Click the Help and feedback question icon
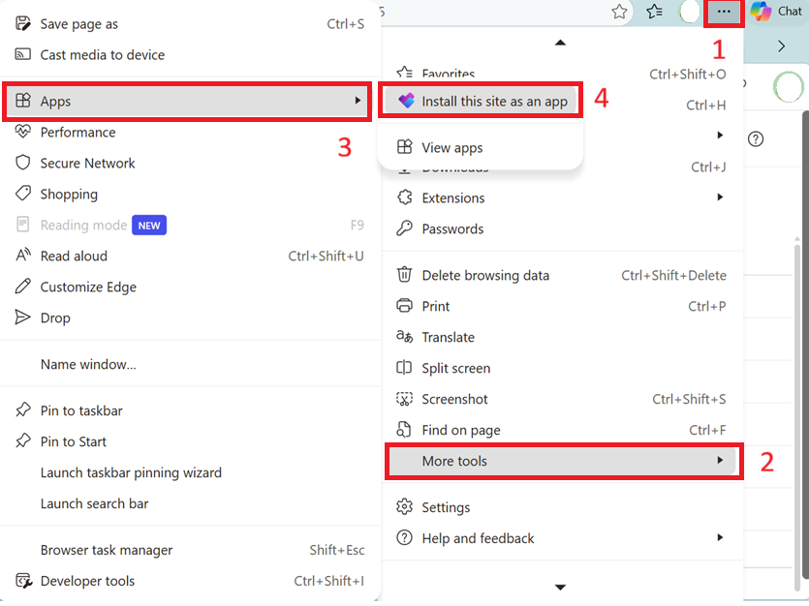Image resolution: width=809 pixels, height=606 pixels. click(x=405, y=538)
